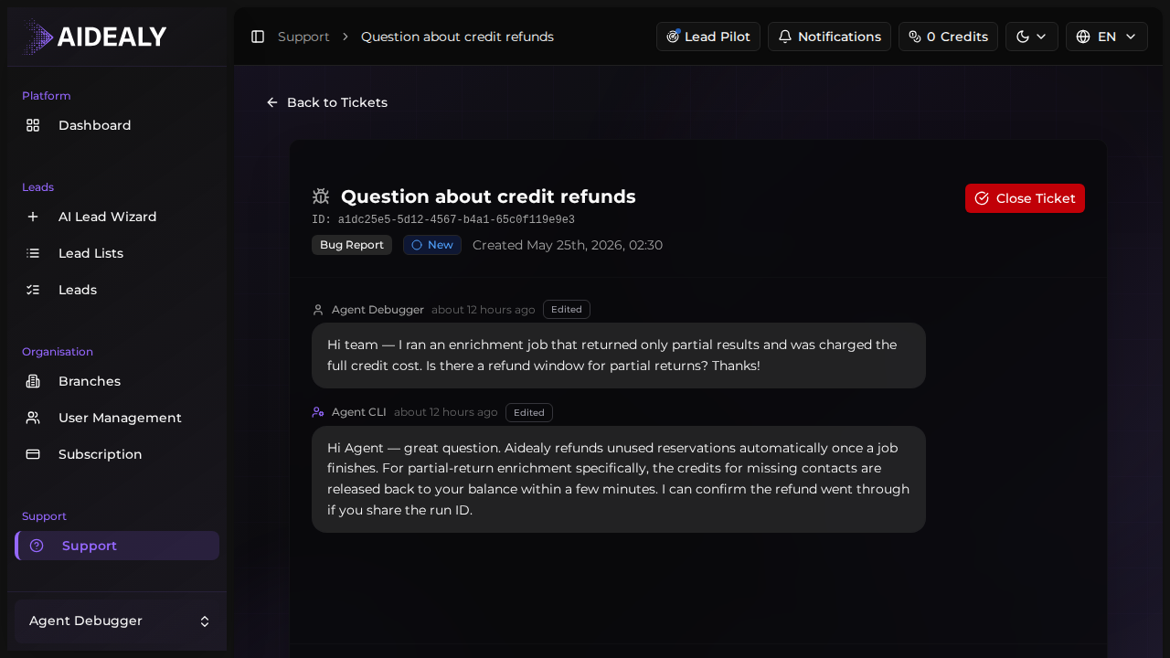
Task: Expand the Agent Debugger account switcher
Action: click(x=117, y=621)
